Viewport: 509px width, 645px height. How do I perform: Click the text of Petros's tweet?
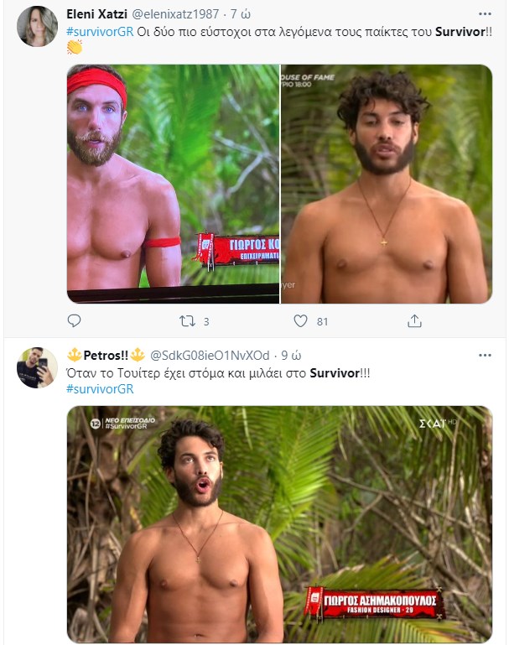click(x=201, y=372)
